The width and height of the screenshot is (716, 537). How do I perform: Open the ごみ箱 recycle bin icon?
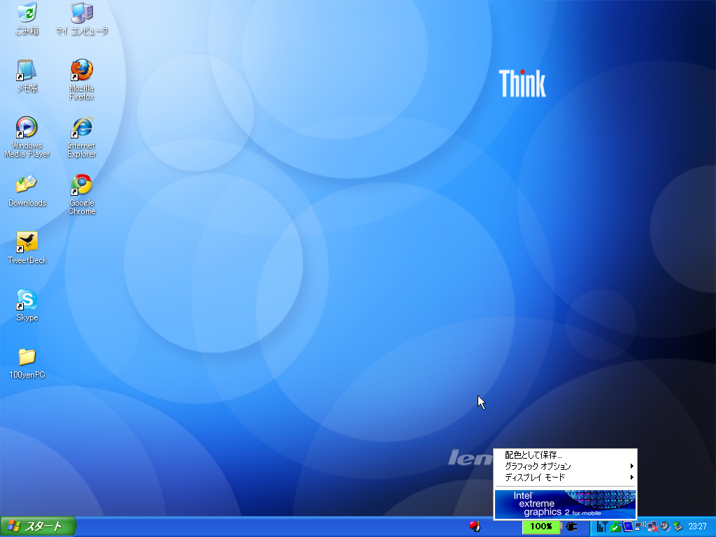(x=27, y=19)
